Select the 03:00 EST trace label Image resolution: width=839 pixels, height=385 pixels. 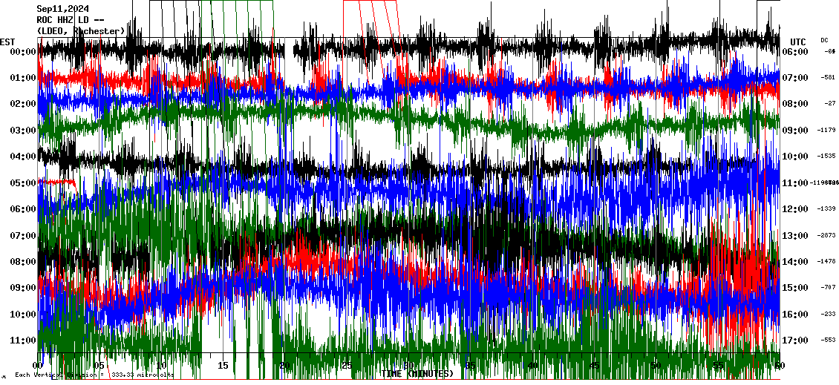pos(19,131)
